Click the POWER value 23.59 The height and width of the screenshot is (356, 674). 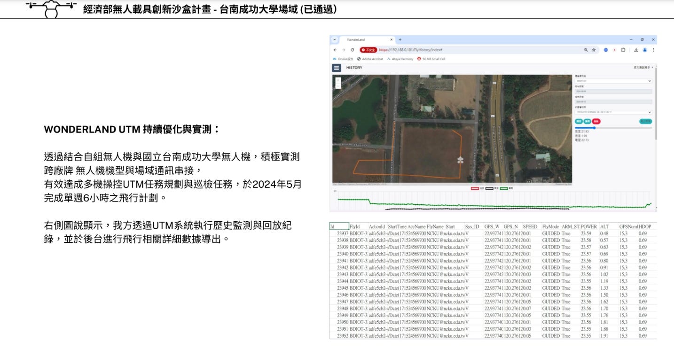(586, 233)
